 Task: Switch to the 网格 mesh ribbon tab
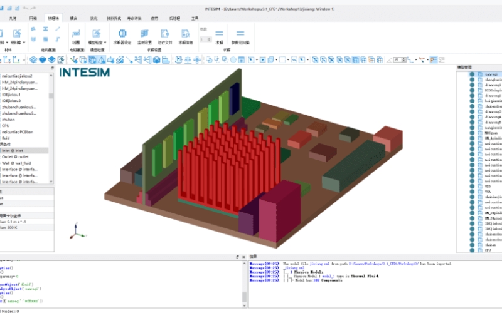(33, 19)
